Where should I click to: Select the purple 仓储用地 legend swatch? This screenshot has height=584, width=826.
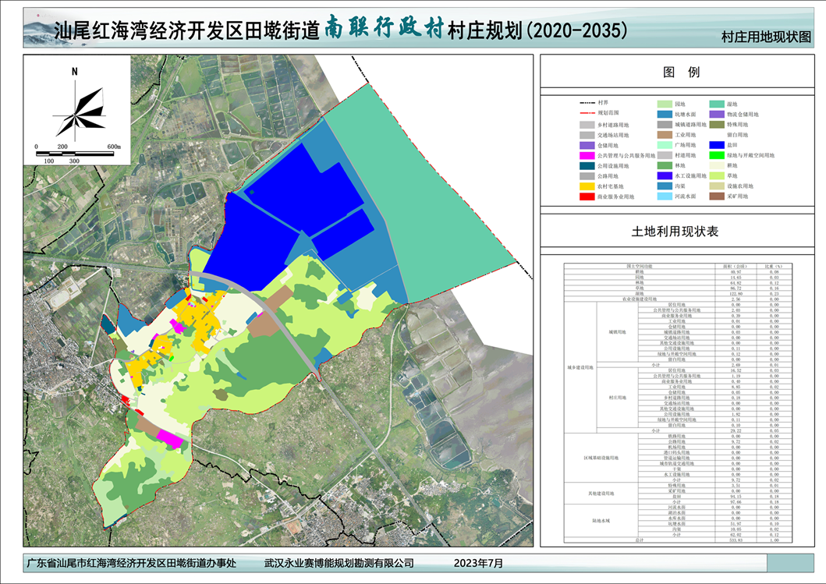click(587, 145)
